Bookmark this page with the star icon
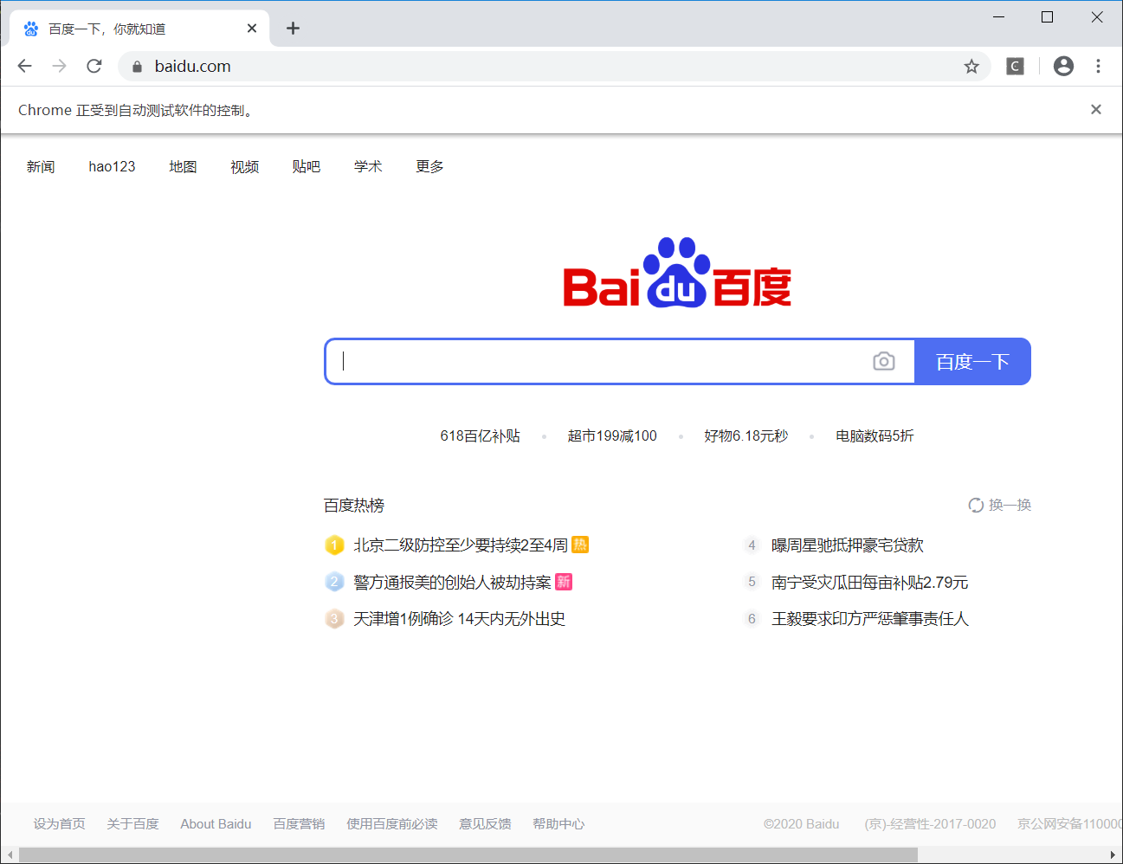 point(971,67)
